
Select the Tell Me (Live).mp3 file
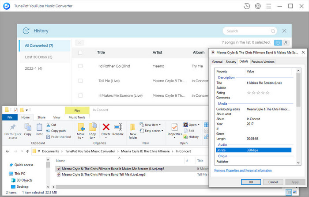(103, 174)
